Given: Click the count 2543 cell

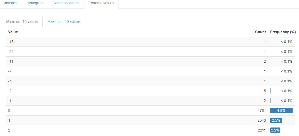Looking at the screenshot, I should pos(262,120).
